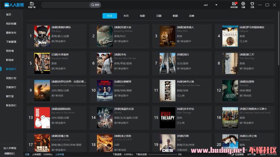Open Raised by Wolves poster ranked 2
The image size is (280, 157).
tap(105, 36)
